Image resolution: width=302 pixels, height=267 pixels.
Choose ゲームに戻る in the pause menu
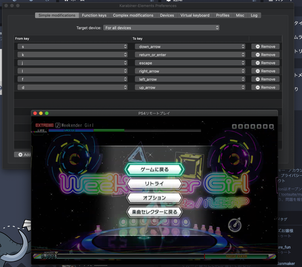(155, 170)
